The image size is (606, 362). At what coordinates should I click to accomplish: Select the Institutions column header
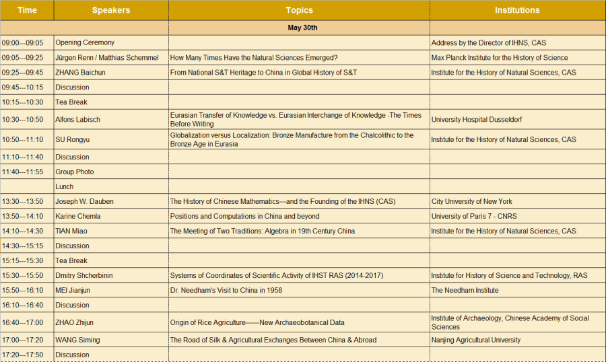tap(517, 10)
